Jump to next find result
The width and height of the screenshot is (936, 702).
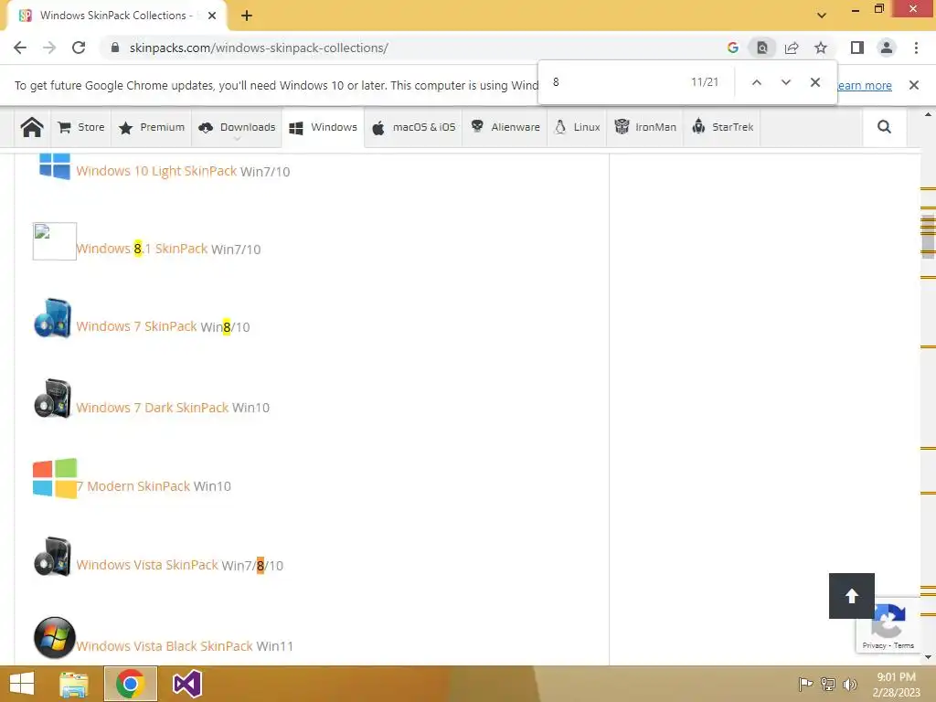[x=785, y=82]
